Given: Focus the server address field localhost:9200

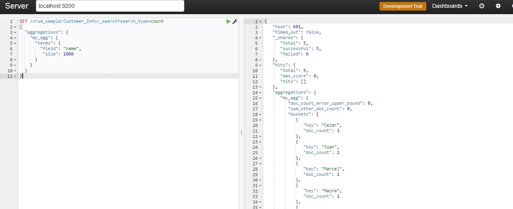Looking at the screenshot, I should tap(110, 6).
